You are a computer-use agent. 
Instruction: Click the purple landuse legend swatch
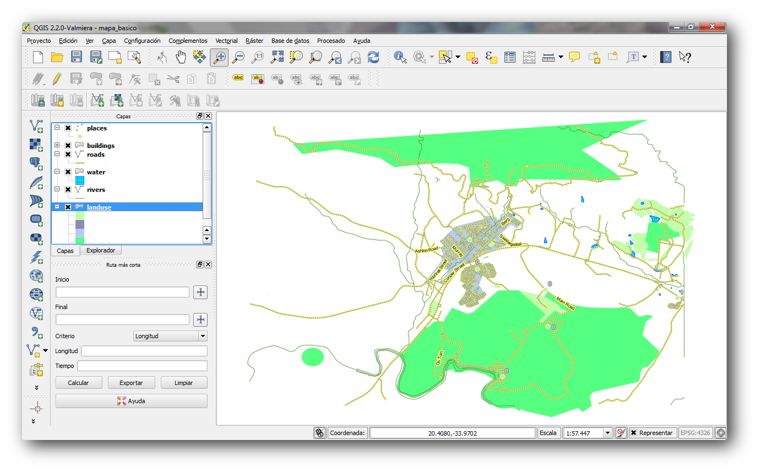80,224
